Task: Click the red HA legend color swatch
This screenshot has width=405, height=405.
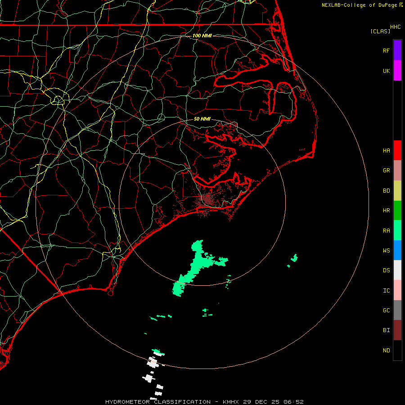Action: click(x=397, y=150)
